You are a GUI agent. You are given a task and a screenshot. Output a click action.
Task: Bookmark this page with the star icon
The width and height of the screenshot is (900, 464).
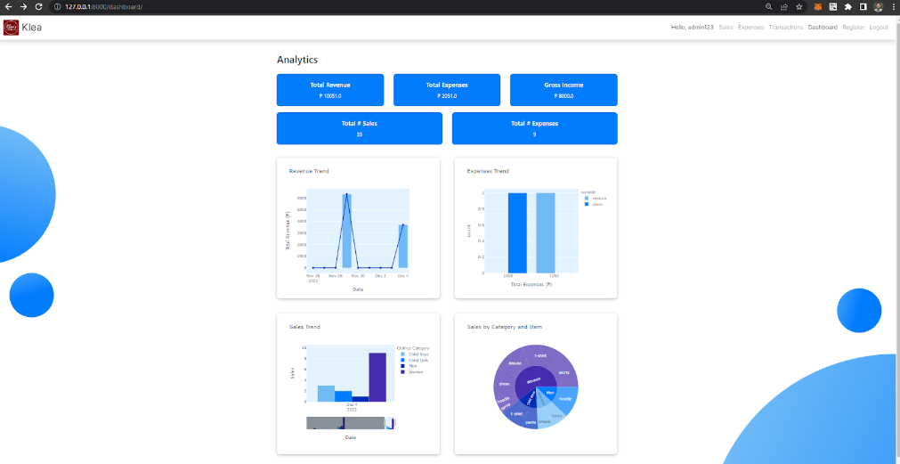799,7
